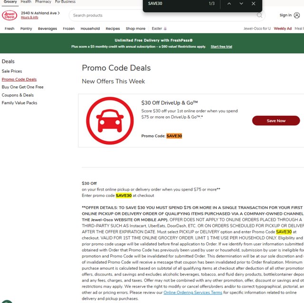Open Jewel-Osco for U link
Image resolution: width=304 pixels, height=303 pixels.
coord(257,28)
